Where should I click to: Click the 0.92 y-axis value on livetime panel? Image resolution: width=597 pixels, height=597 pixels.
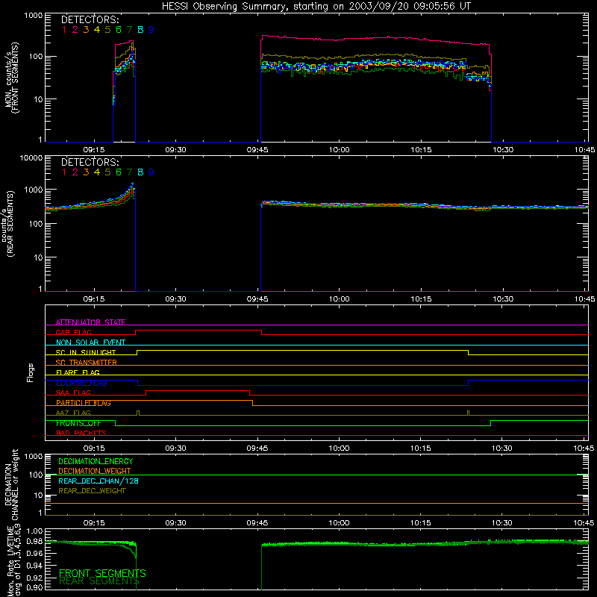34,578
